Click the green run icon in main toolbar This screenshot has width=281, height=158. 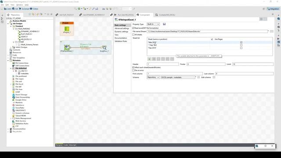[79, 9]
